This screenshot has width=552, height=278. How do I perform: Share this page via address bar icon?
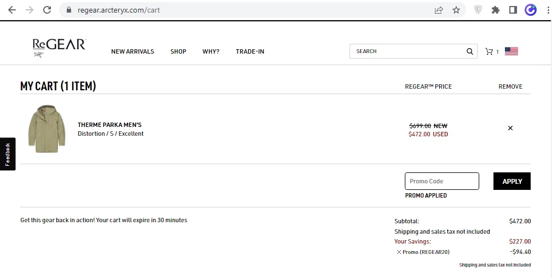439,10
